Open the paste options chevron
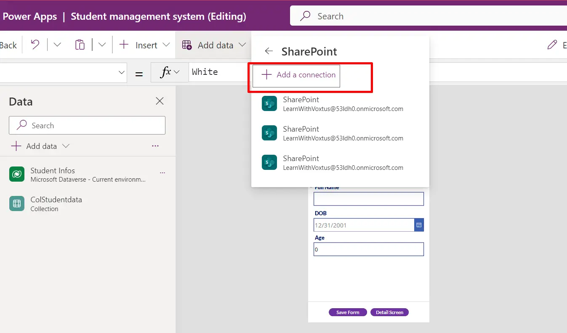The height and width of the screenshot is (333, 567). (x=102, y=45)
